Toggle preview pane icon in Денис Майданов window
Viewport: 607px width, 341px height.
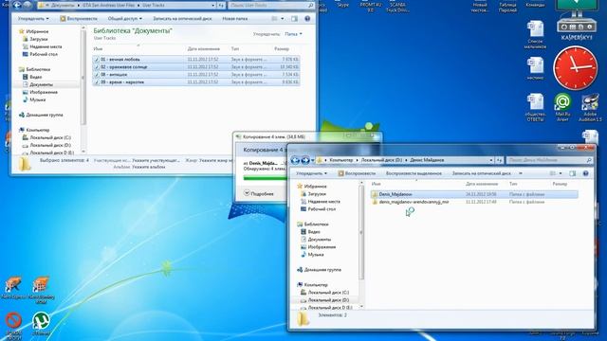pos(573,173)
